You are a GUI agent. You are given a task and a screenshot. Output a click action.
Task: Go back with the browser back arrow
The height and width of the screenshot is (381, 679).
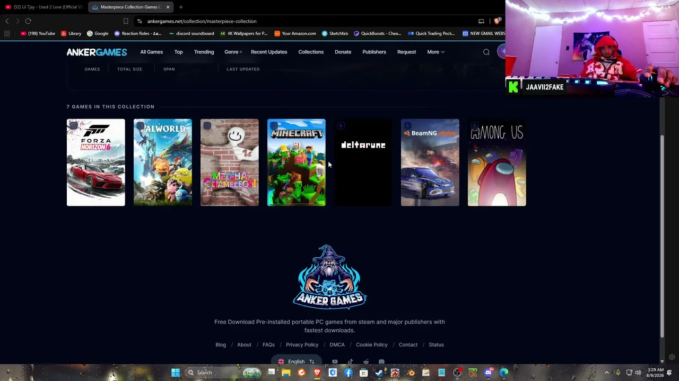[x=7, y=21]
